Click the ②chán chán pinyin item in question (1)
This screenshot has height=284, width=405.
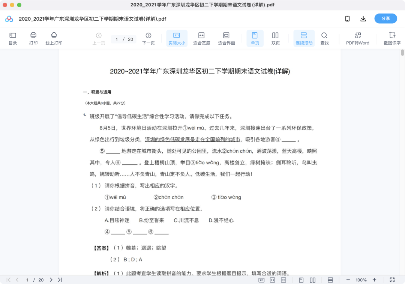tap(168, 197)
